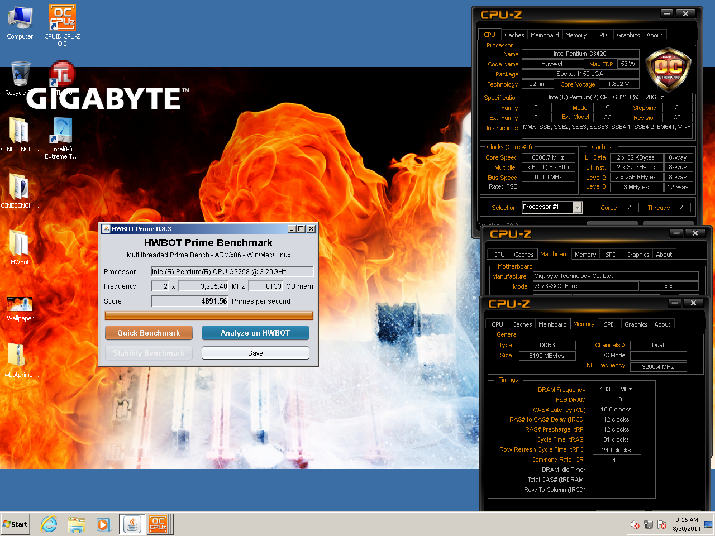Close the Memory CPU-Z window
Viewport: 715px width, 536px height.
[693, 303]
